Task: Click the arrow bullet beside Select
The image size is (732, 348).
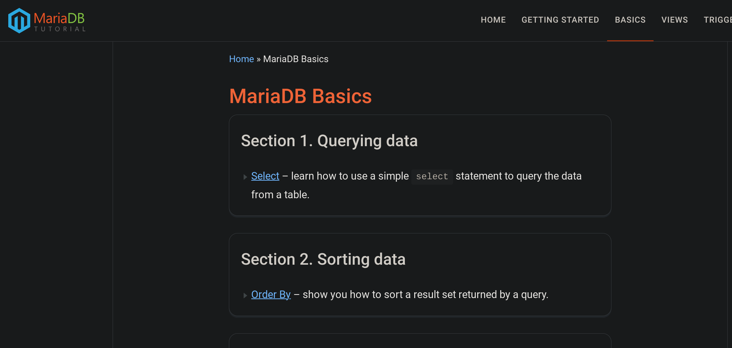Action: coord(245,177)
